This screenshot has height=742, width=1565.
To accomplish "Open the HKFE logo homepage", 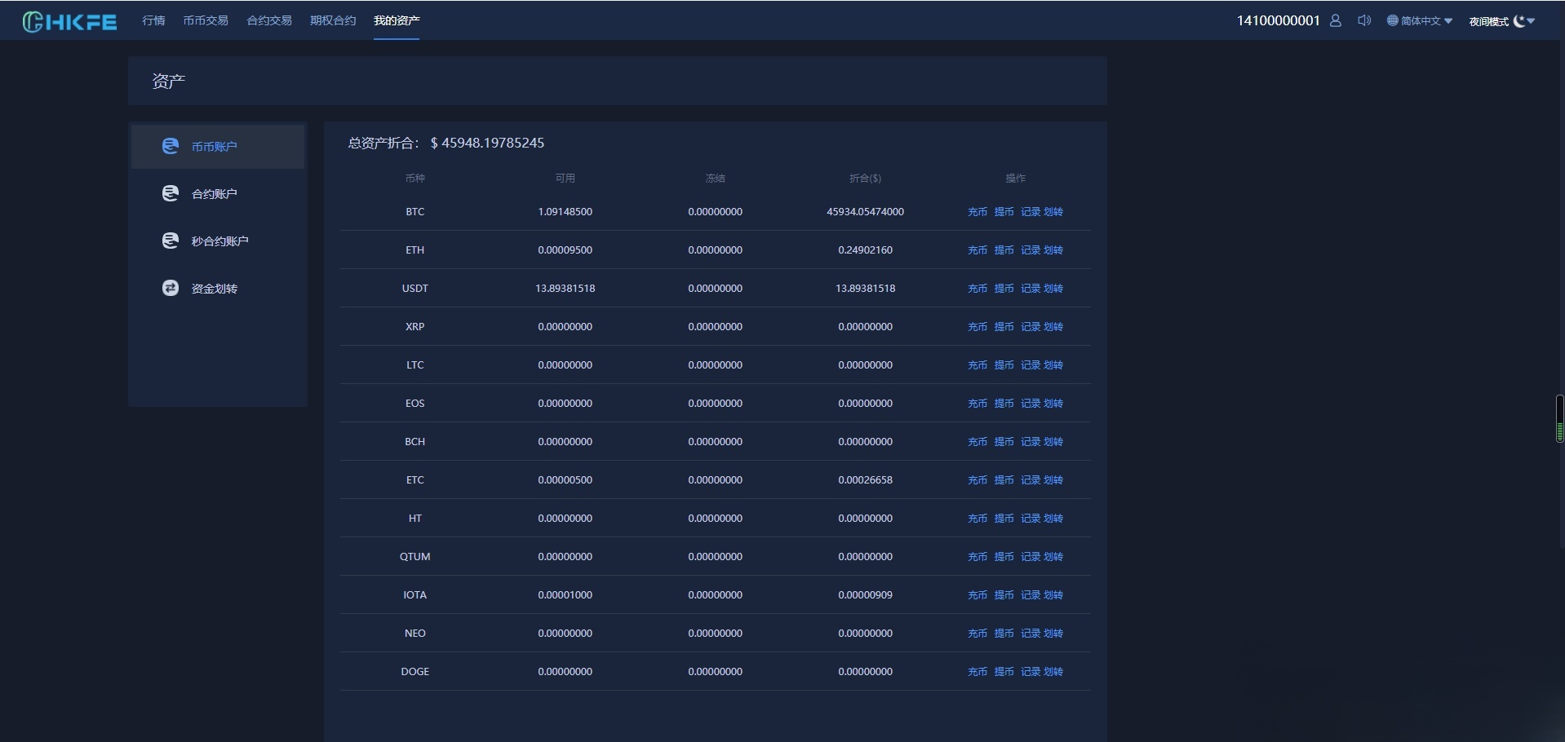I will click(69, 20).
